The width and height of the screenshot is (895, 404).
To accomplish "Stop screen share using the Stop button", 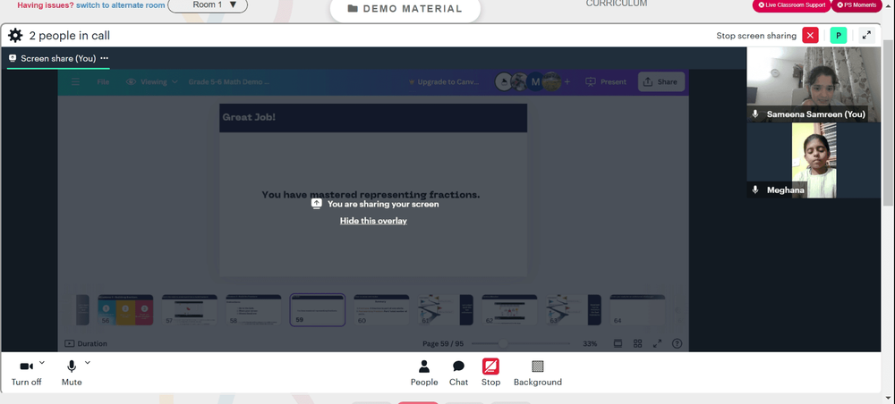I will (x=490, y=374).
